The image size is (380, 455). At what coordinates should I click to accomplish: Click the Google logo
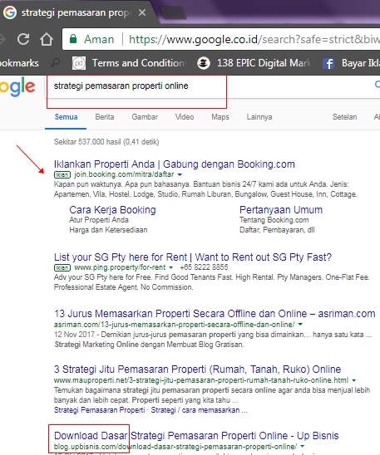click(x=17, y=87)
